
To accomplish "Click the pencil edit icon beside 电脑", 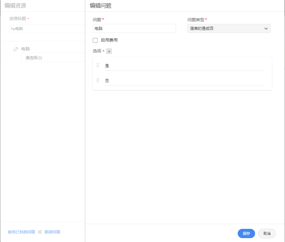I will 16,49.
